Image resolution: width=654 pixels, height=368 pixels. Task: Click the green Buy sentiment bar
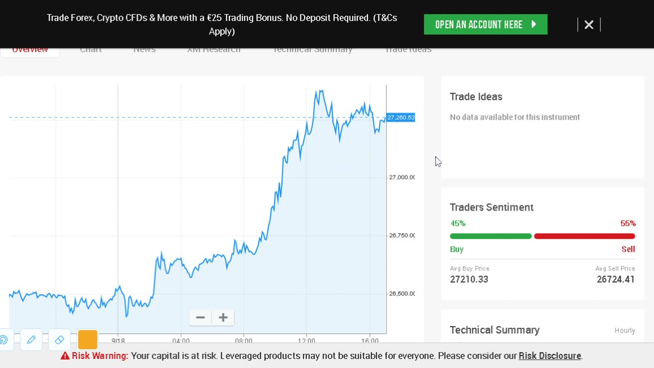(491, 236)
